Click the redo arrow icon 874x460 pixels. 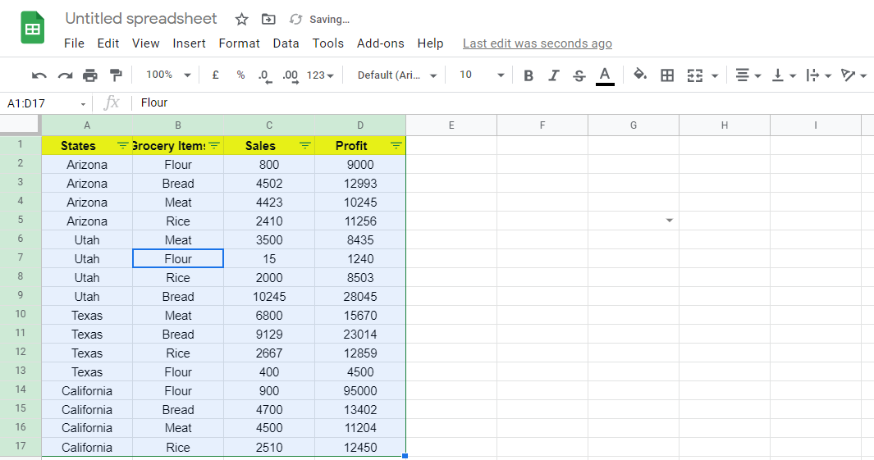[65, 75]
